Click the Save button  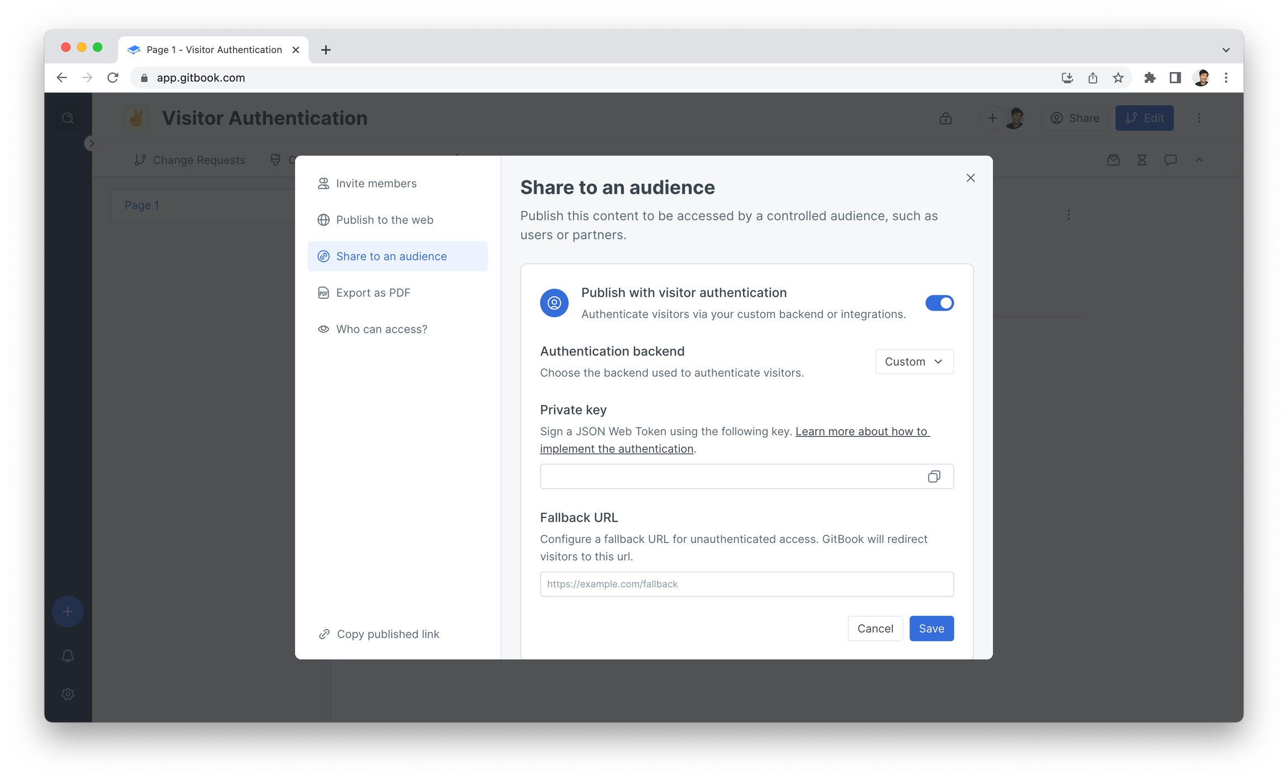931,628
